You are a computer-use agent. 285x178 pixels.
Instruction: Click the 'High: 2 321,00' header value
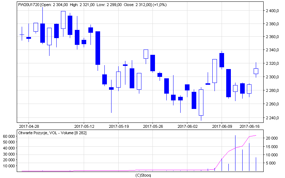pyautogui.click(x=82, y=5)
